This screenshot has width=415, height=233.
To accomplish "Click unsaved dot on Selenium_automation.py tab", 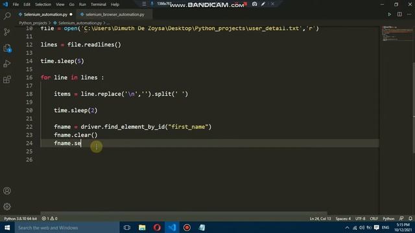I will (71, 14).
